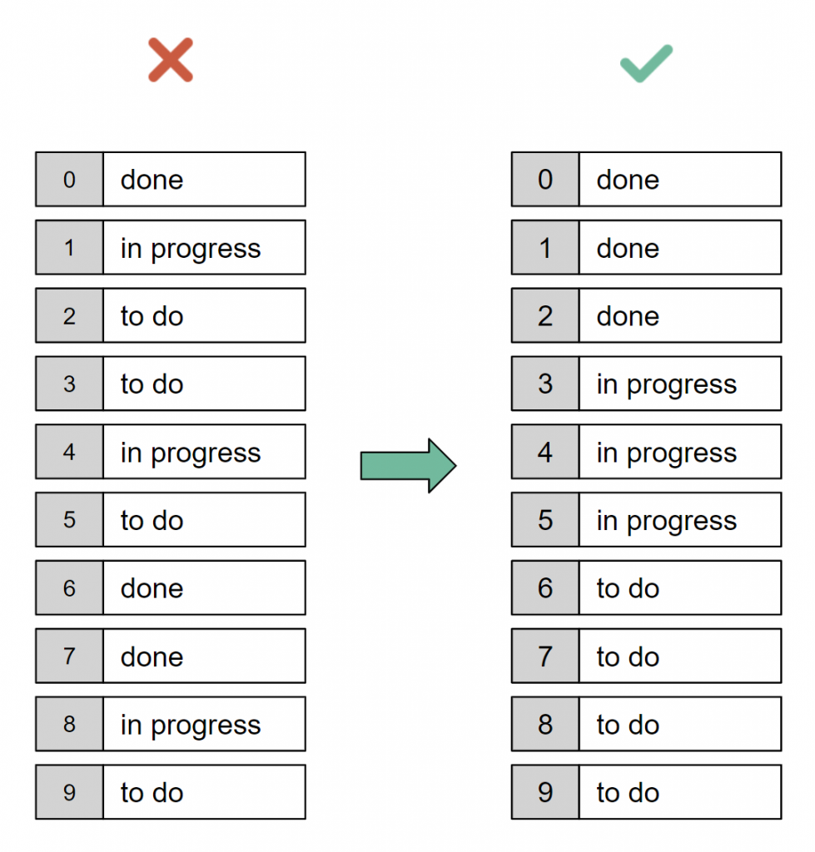Click left list row 7 'done' value
Image resolution: width=815 pixels, height=852 pixels.
pyautogui.click(x=204, y=656)
